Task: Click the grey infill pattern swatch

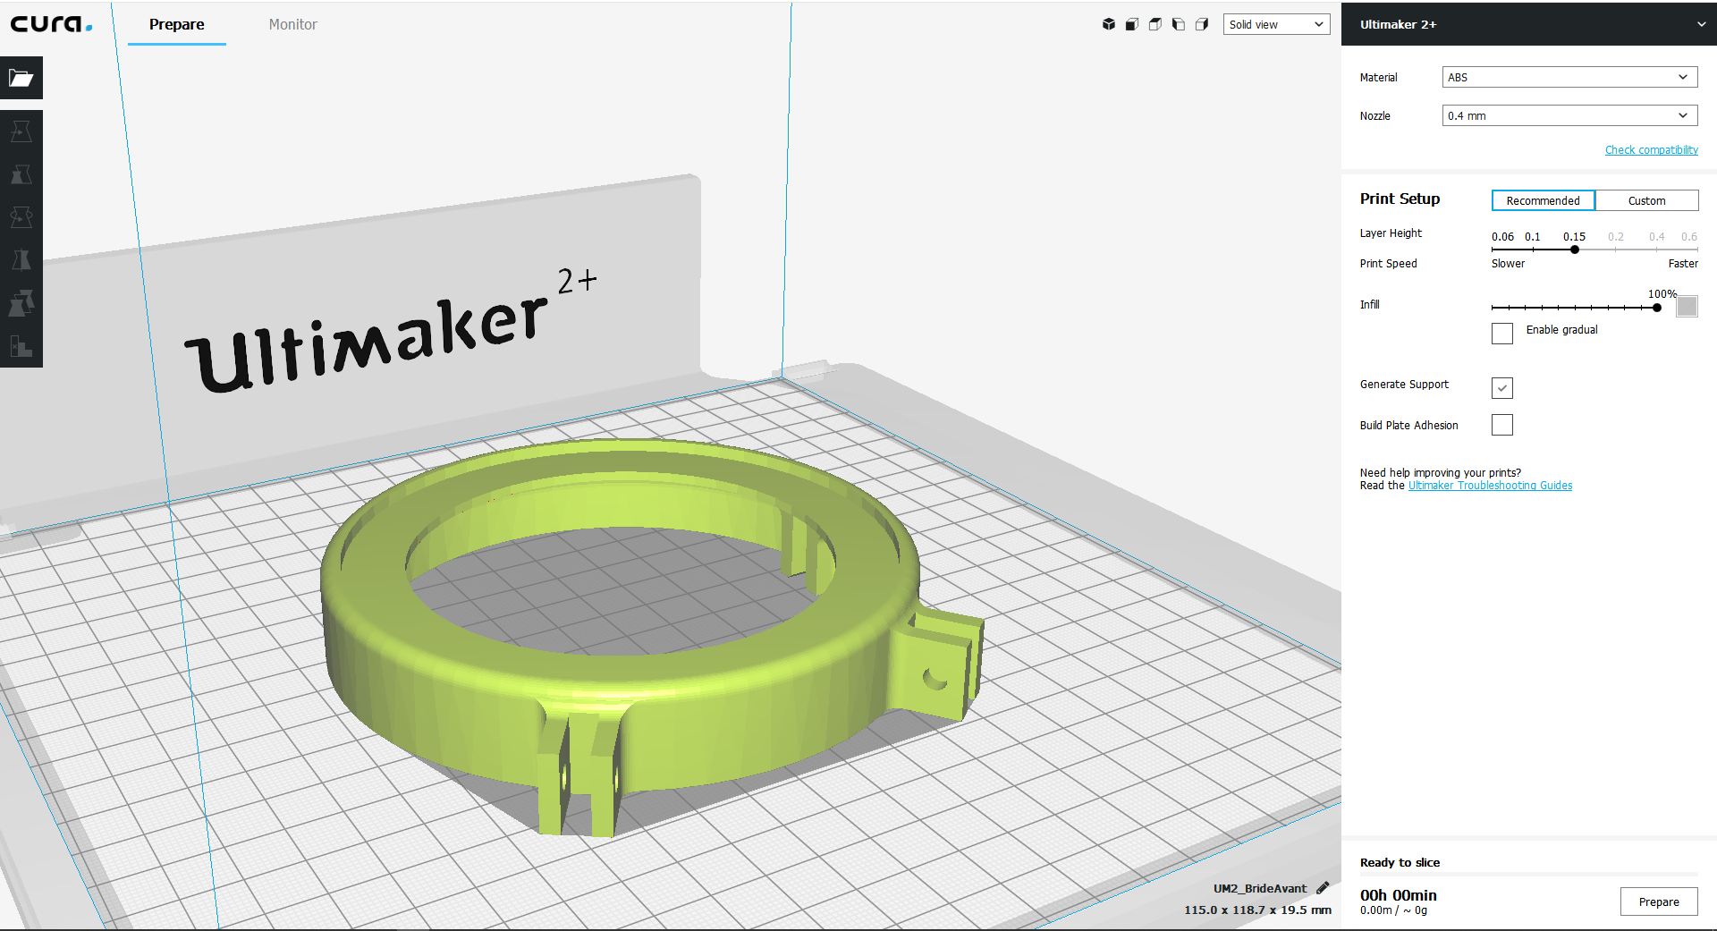Action: 1687,307
